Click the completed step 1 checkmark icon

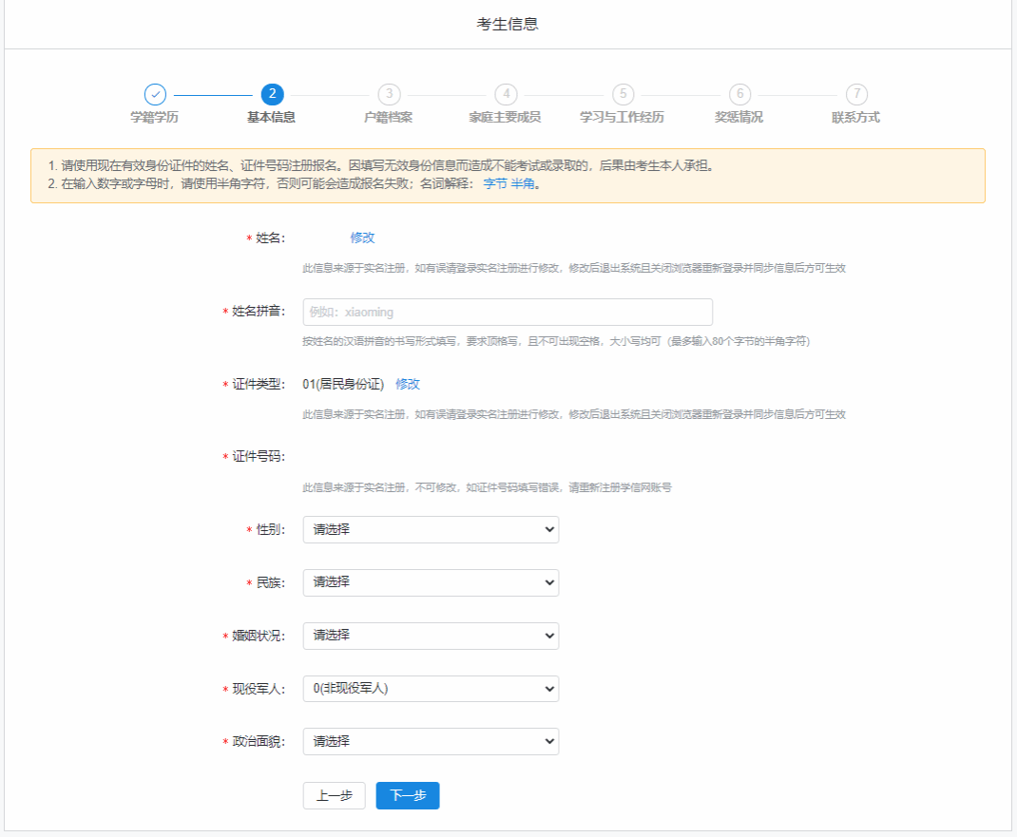155,94
